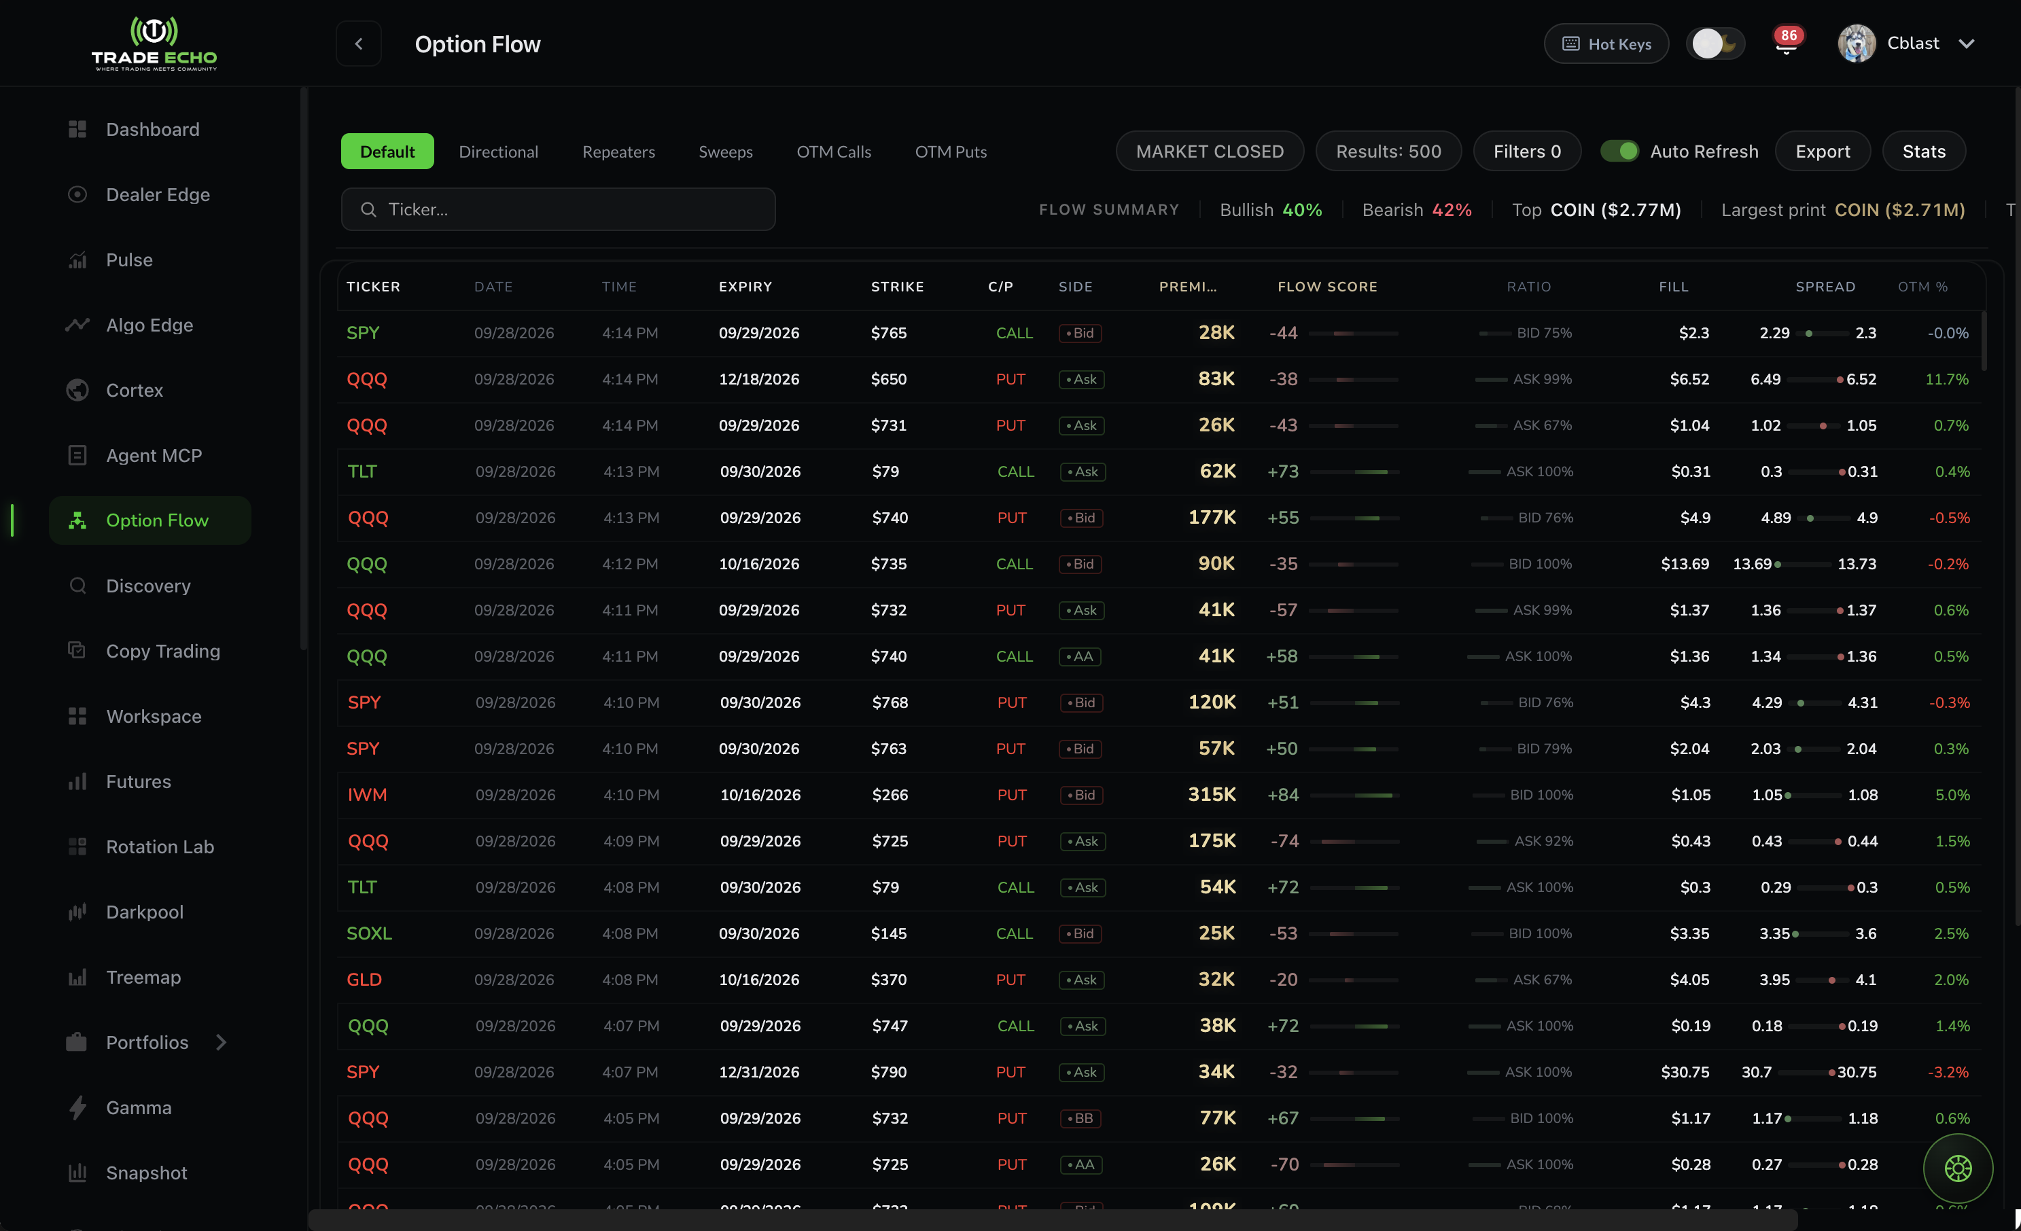Viewport: 2021px width, 1231px height.
Task: Select the Sweeps tab
Action: click(x=726, y=151)
